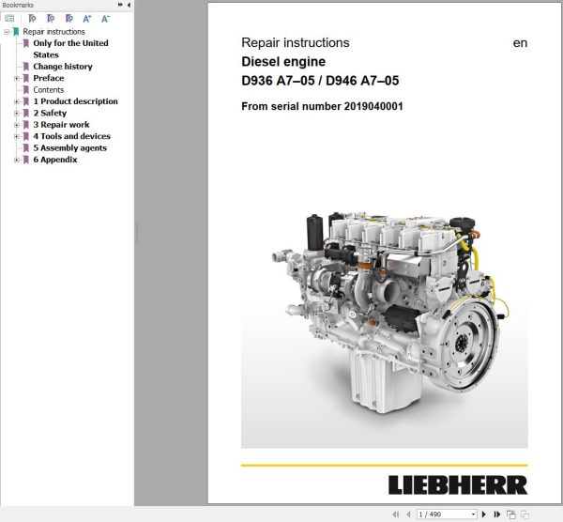Select the 2 Safety bookmark label
This screenshot has height=522, width=563.
click(50, 113)
